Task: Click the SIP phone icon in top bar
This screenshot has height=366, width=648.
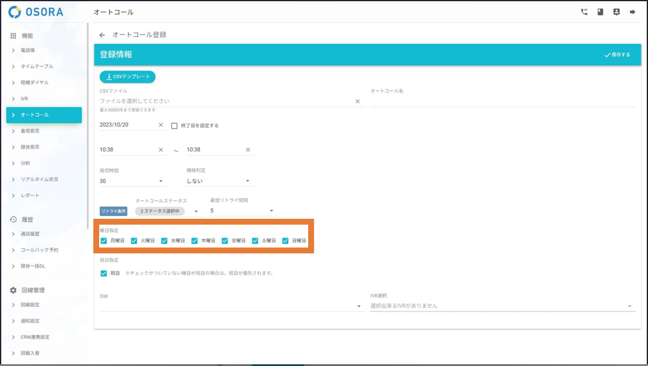Action: (x=584, y=12)
